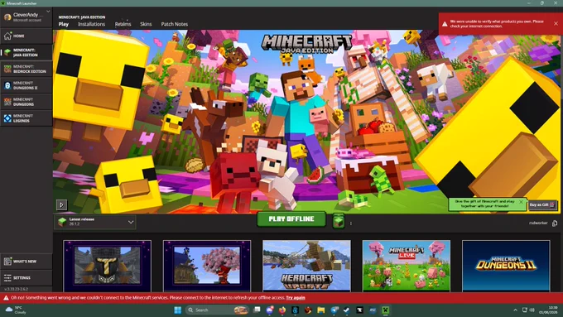
Task: Click the CleverAndy profile avatar
Action: 7,17
